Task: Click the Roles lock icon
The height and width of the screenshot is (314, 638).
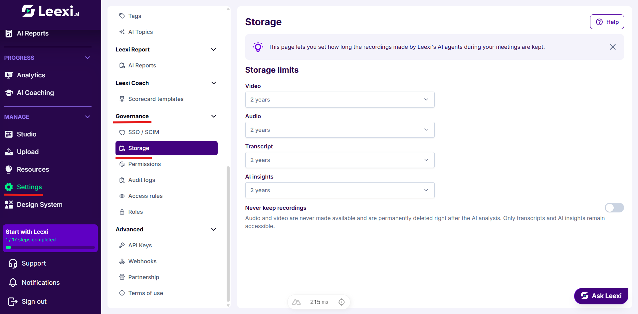Action: (122, 212)
